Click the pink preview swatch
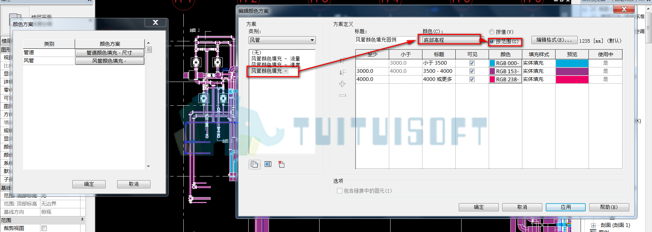652x232 pixels. pyautogui.click(x=572, y=79)
